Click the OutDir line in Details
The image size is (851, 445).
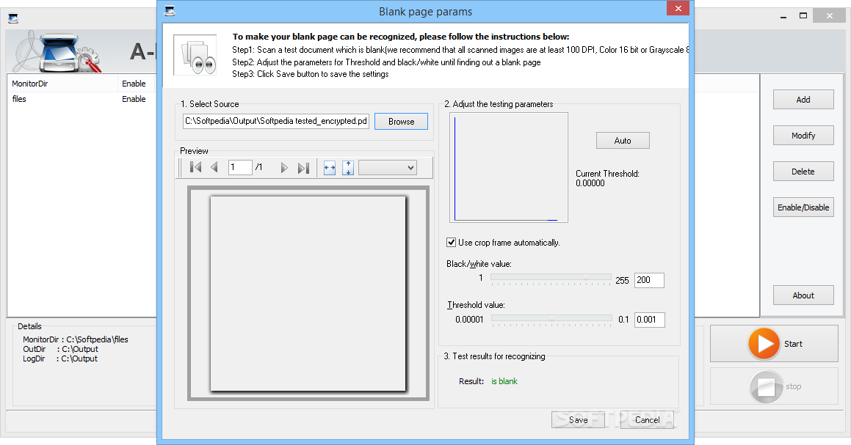coord(60,349)
